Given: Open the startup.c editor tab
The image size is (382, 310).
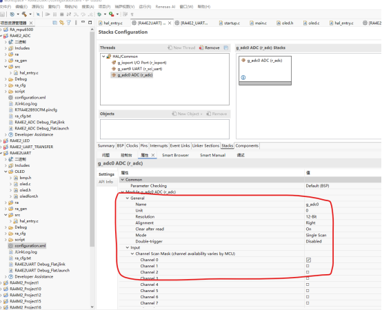Looking at the screenshot, I should (229, 23).
